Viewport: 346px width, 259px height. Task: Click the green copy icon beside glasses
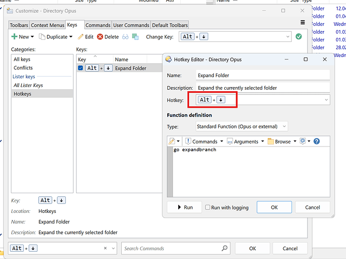coord(135,37)
